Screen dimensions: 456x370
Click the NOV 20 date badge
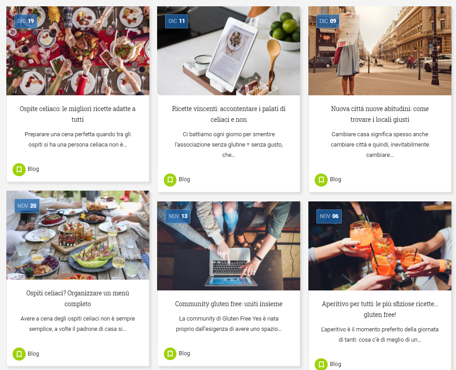[x=27, y=206]
